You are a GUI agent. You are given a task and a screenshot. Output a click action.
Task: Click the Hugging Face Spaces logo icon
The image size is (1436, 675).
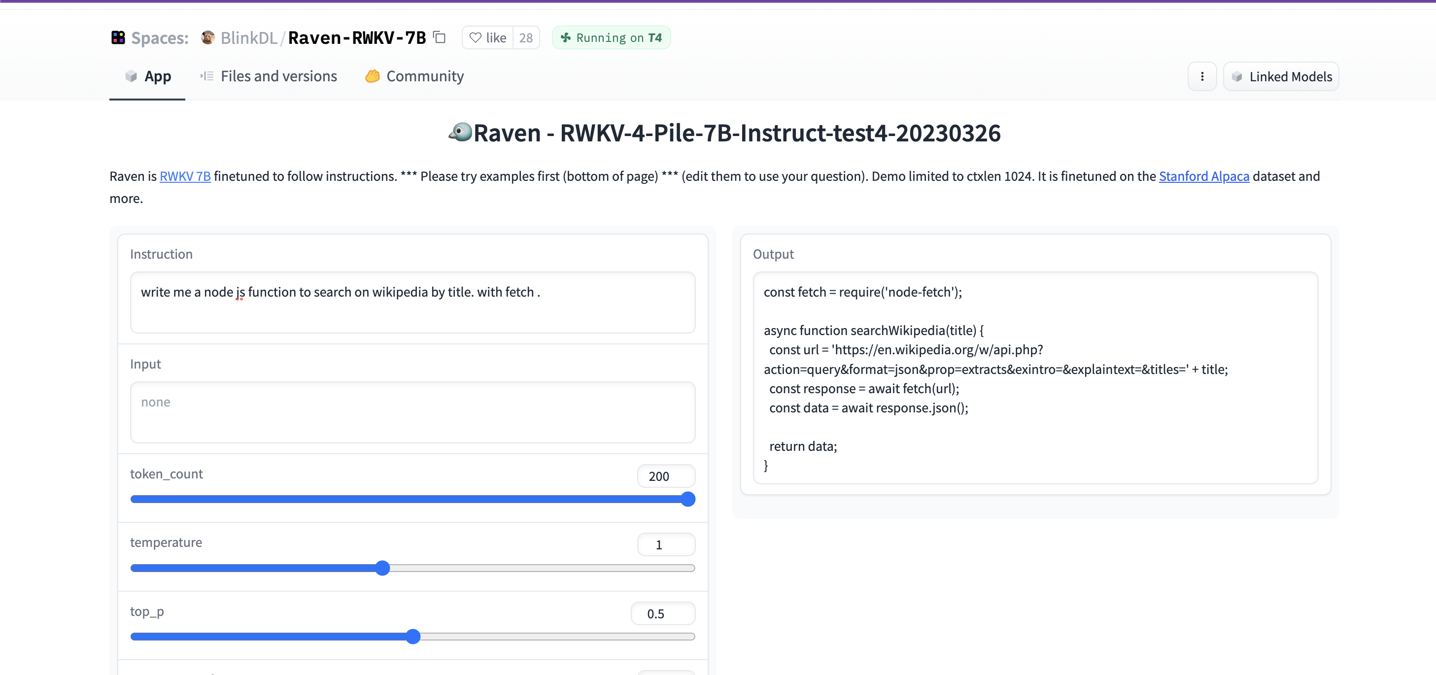point(118,37)
